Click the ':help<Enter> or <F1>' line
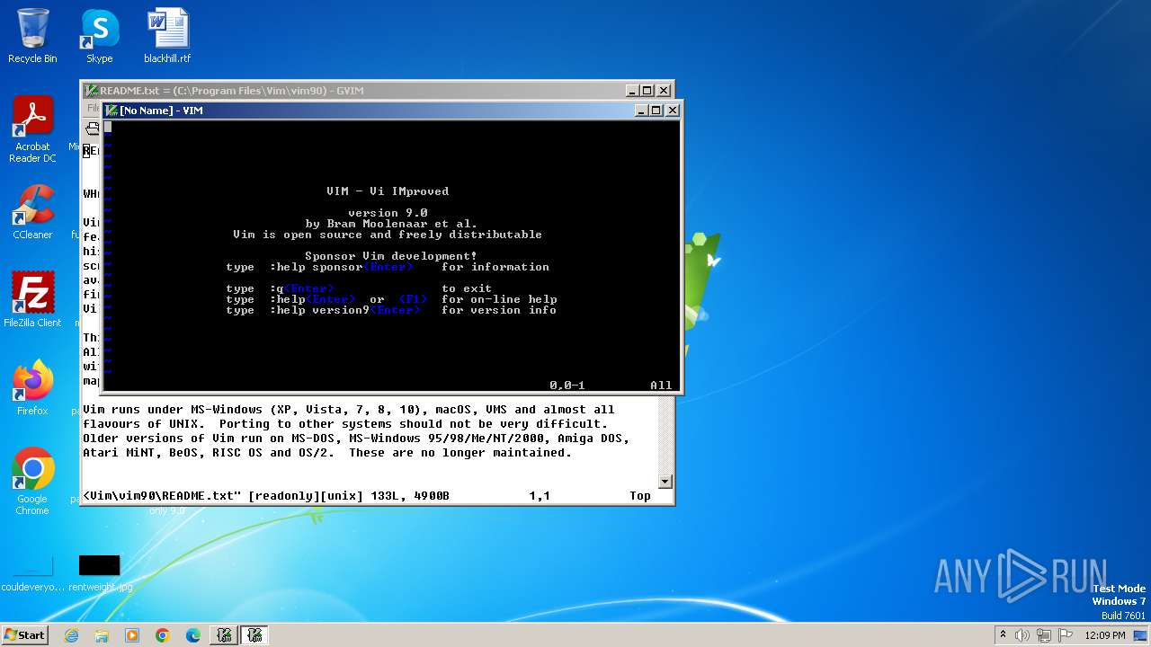Image resolution: width=1151 pixels, height=647 pixels. [x=391, y=299]
